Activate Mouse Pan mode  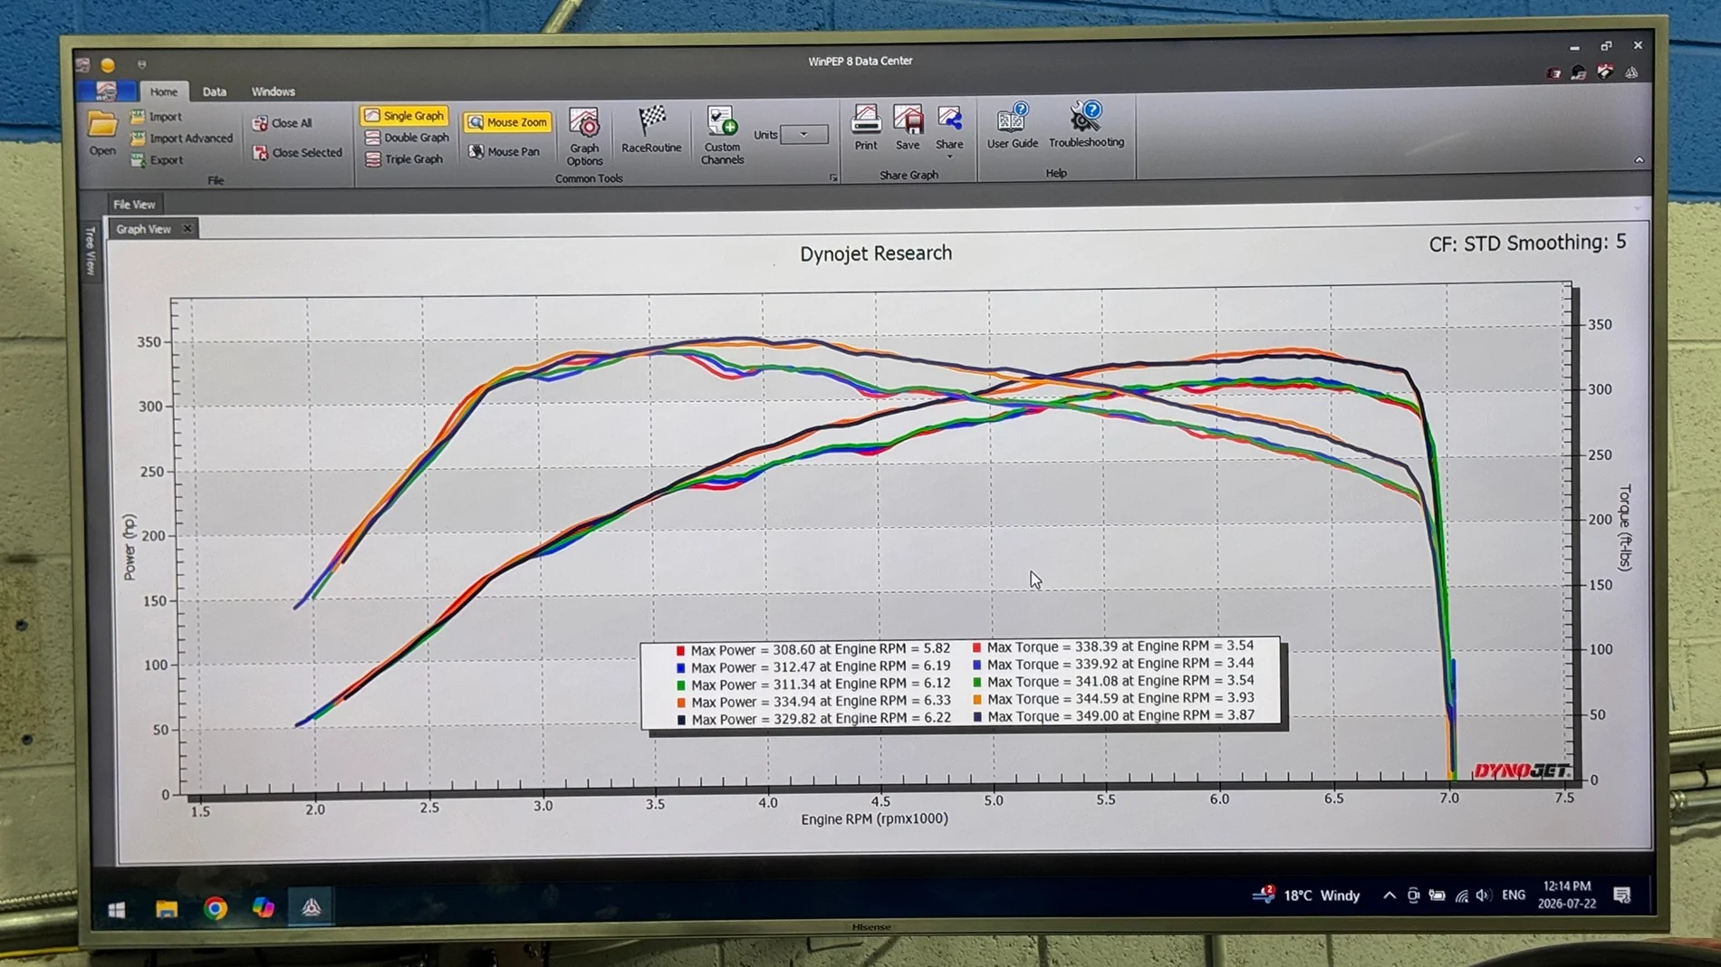(504, 151)
